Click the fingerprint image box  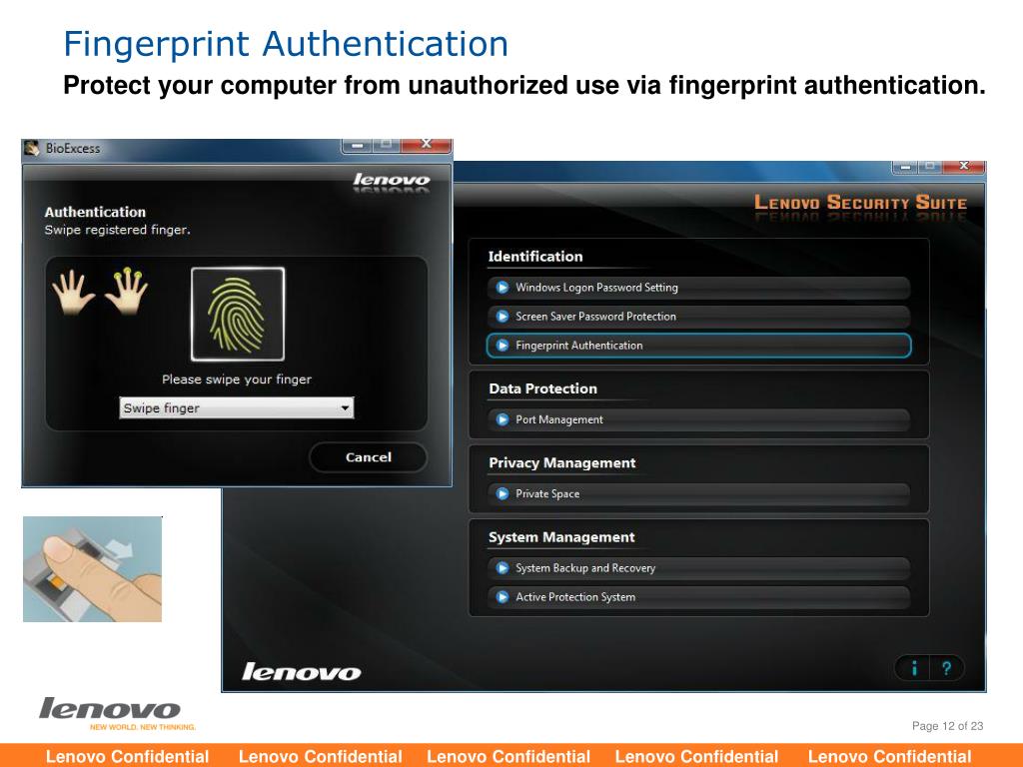point(238,314)
